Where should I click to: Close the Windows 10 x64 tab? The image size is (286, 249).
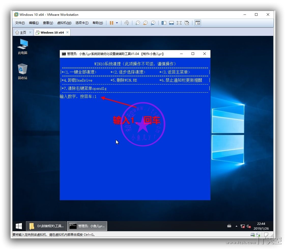(67, 32)
